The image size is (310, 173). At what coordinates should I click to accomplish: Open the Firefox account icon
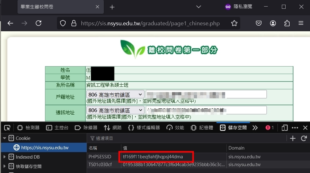[x=273, y=23]
